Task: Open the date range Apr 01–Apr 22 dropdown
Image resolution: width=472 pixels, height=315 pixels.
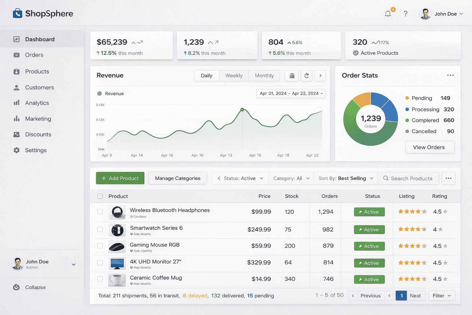Action: pyautogui.click(x=291, y=94)
